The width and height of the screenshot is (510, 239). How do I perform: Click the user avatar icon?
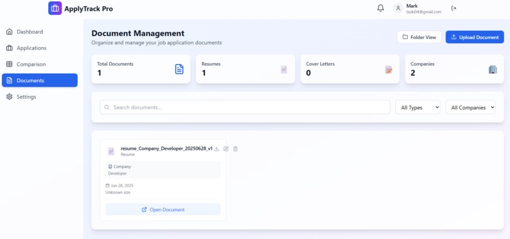(x=398, y=8)
